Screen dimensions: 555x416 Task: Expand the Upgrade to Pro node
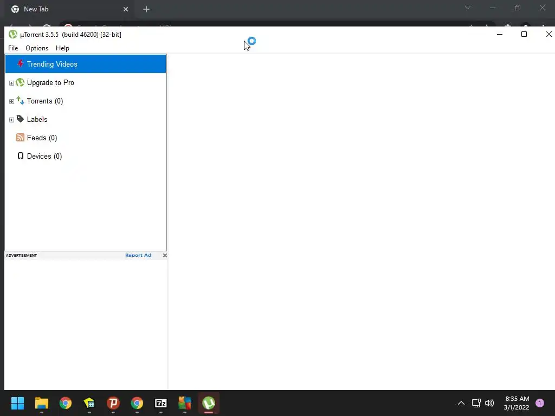(x=11, y=83)
